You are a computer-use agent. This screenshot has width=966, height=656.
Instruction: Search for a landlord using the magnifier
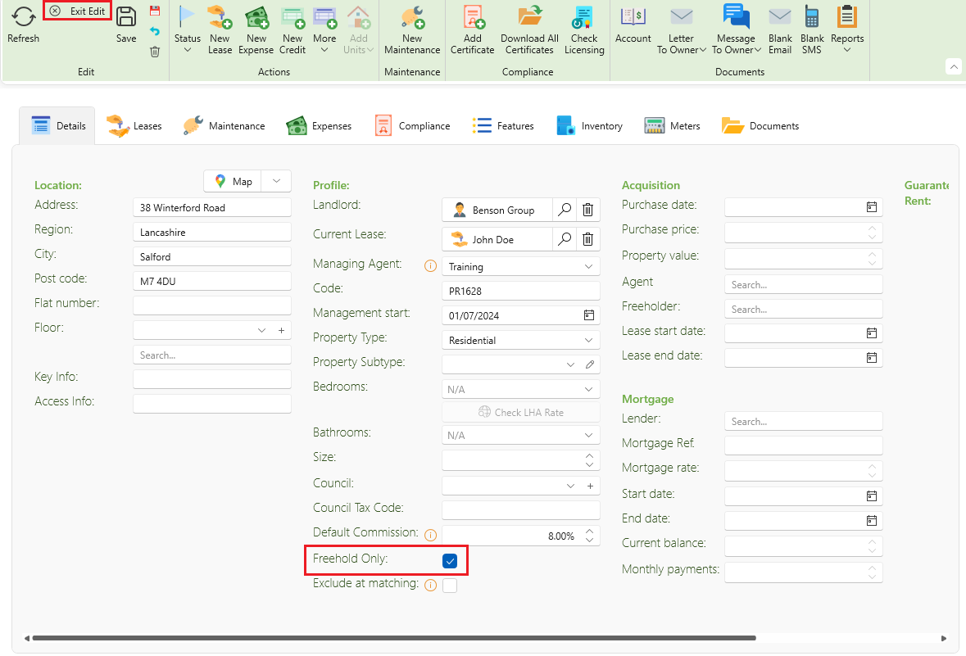point(565,210)
